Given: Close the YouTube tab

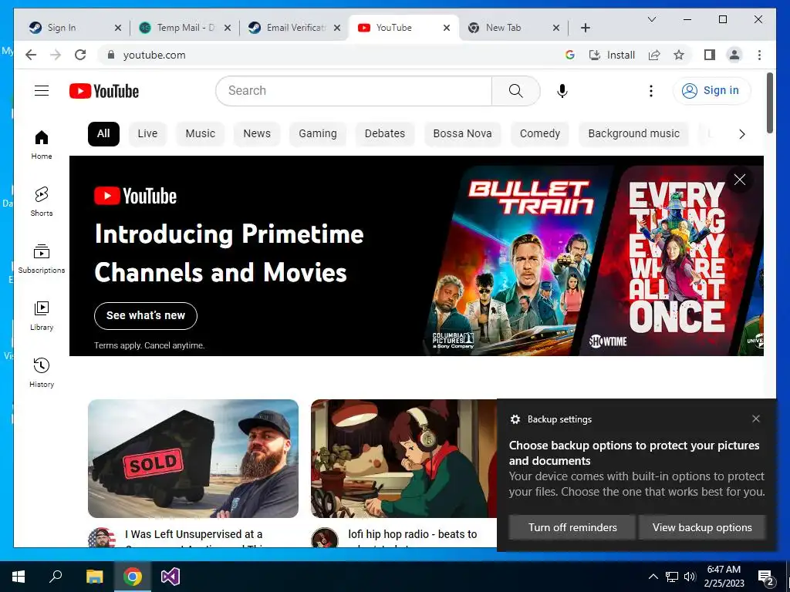Looking at the screenshot, I should (x=447, y=28).
